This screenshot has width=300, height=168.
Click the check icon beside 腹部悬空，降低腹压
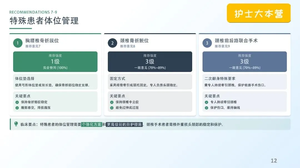[x=17, y=108]
